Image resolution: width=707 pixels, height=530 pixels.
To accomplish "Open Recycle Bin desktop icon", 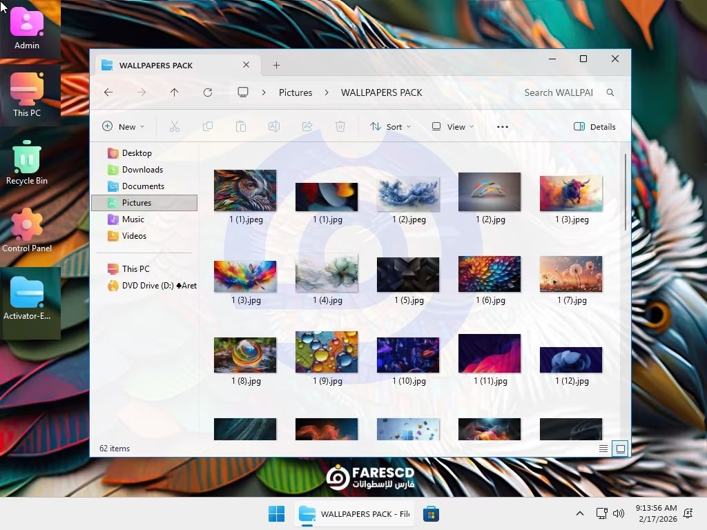I will 27,163.
